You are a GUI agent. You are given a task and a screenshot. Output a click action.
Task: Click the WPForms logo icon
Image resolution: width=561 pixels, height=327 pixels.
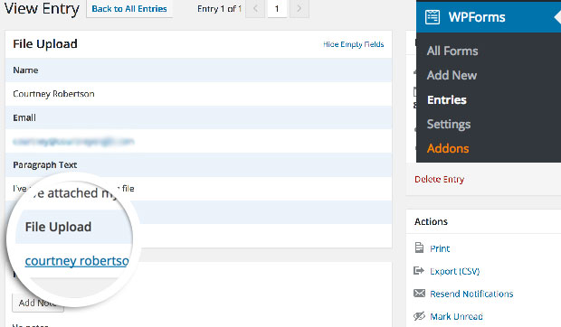433,17
